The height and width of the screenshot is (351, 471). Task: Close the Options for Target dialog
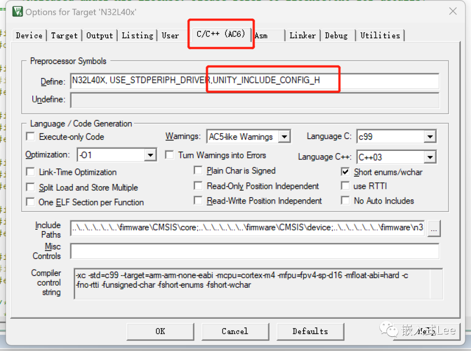[453, 11]
